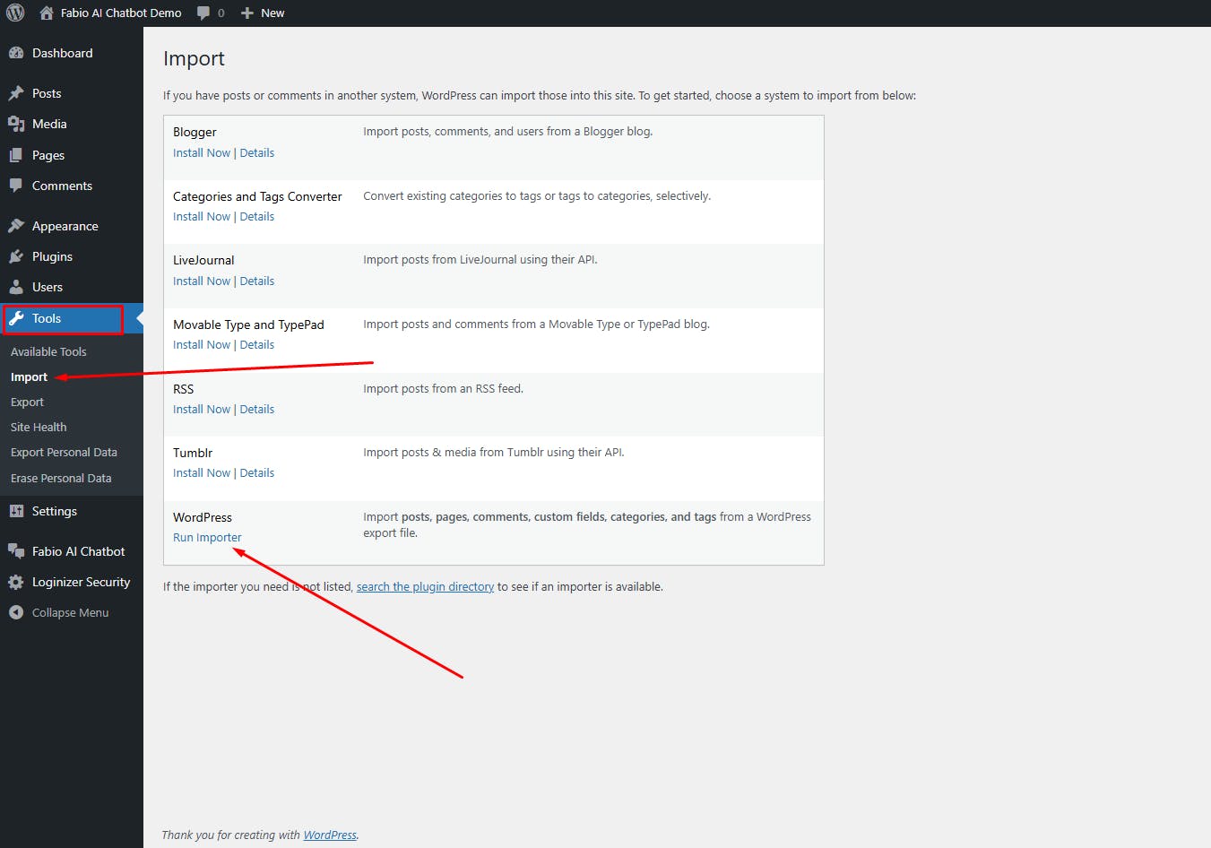Click the home icon beside site name

[x=47, y=13]
